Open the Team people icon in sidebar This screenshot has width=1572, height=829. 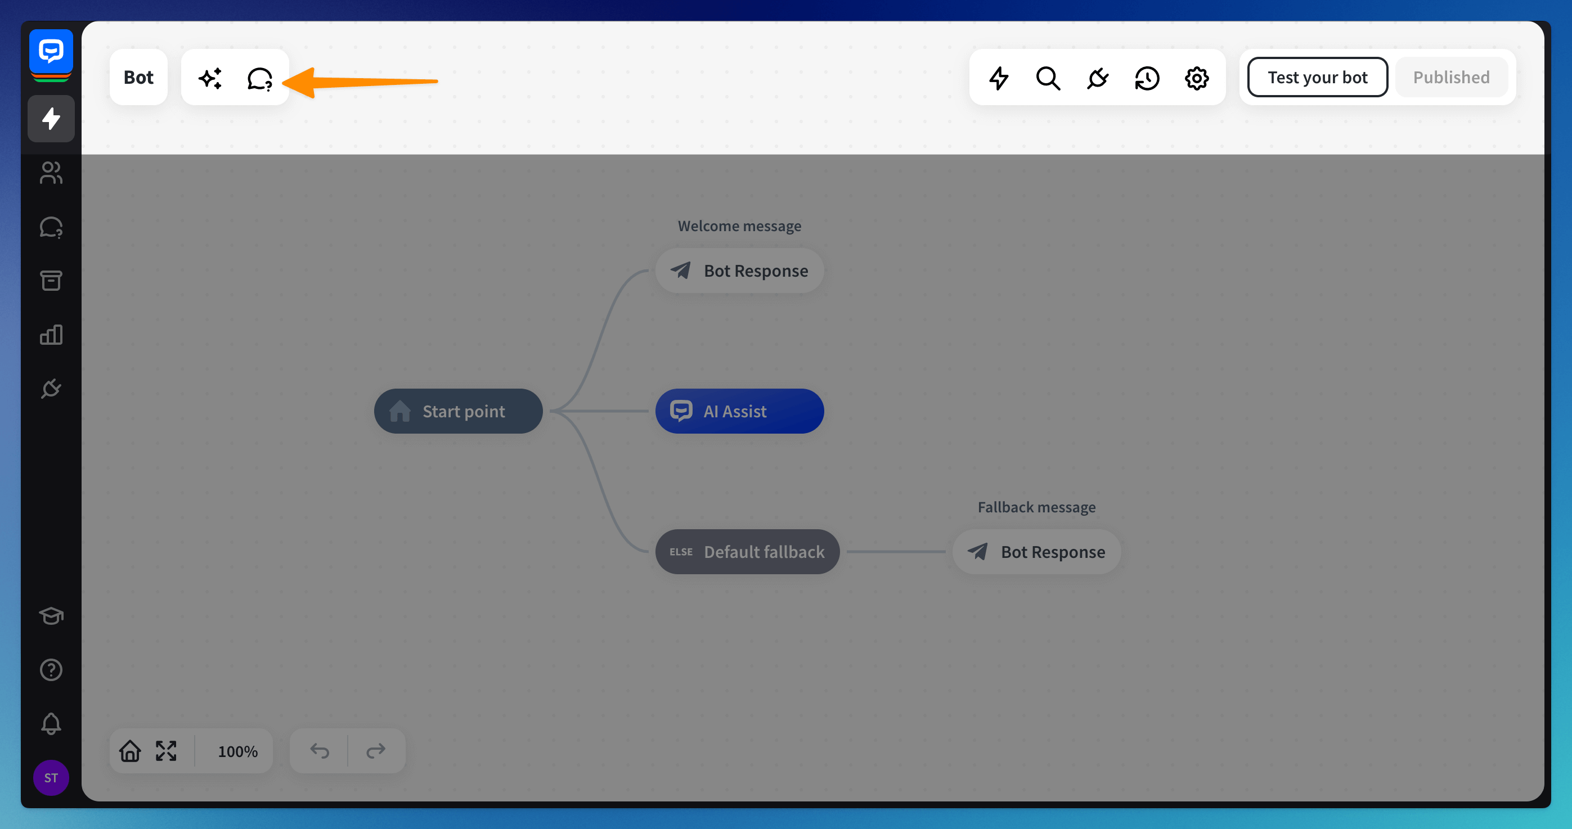point(51,173)
